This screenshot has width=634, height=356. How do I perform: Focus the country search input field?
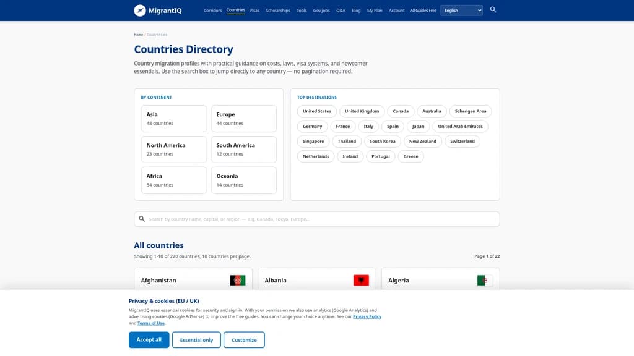click(x=317, y=219)
